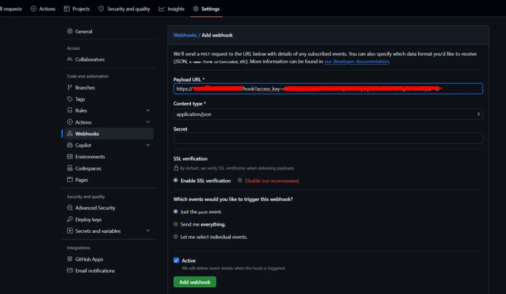Screen dimensions: 506x294
Task: Click the GitHub Apps grid icon
Action: point(70,259)
